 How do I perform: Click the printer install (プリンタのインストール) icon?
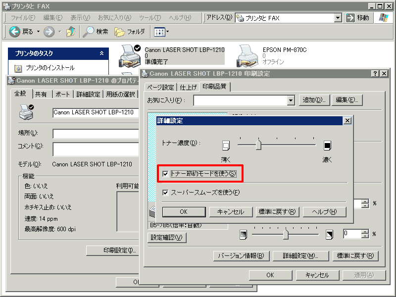click(x=18, y=68)
